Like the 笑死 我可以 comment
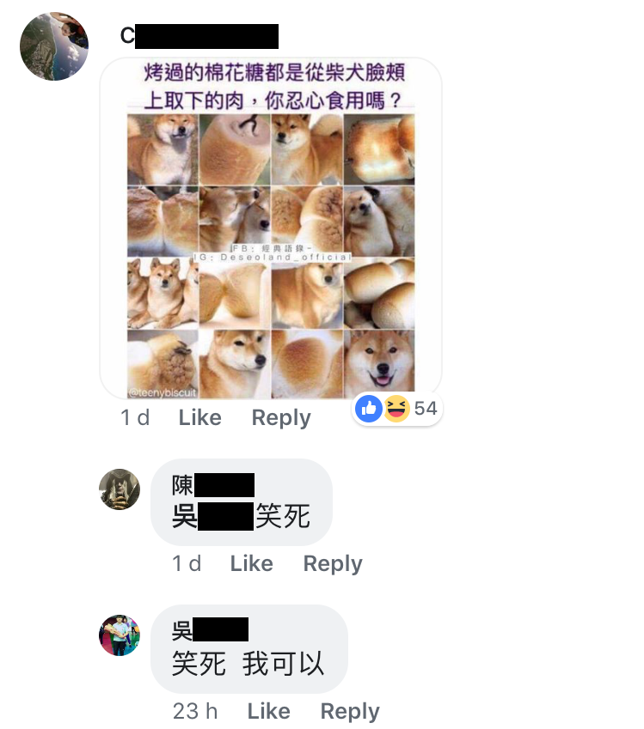The width and height of the screenshot is (644, 729). pos(268,711)
